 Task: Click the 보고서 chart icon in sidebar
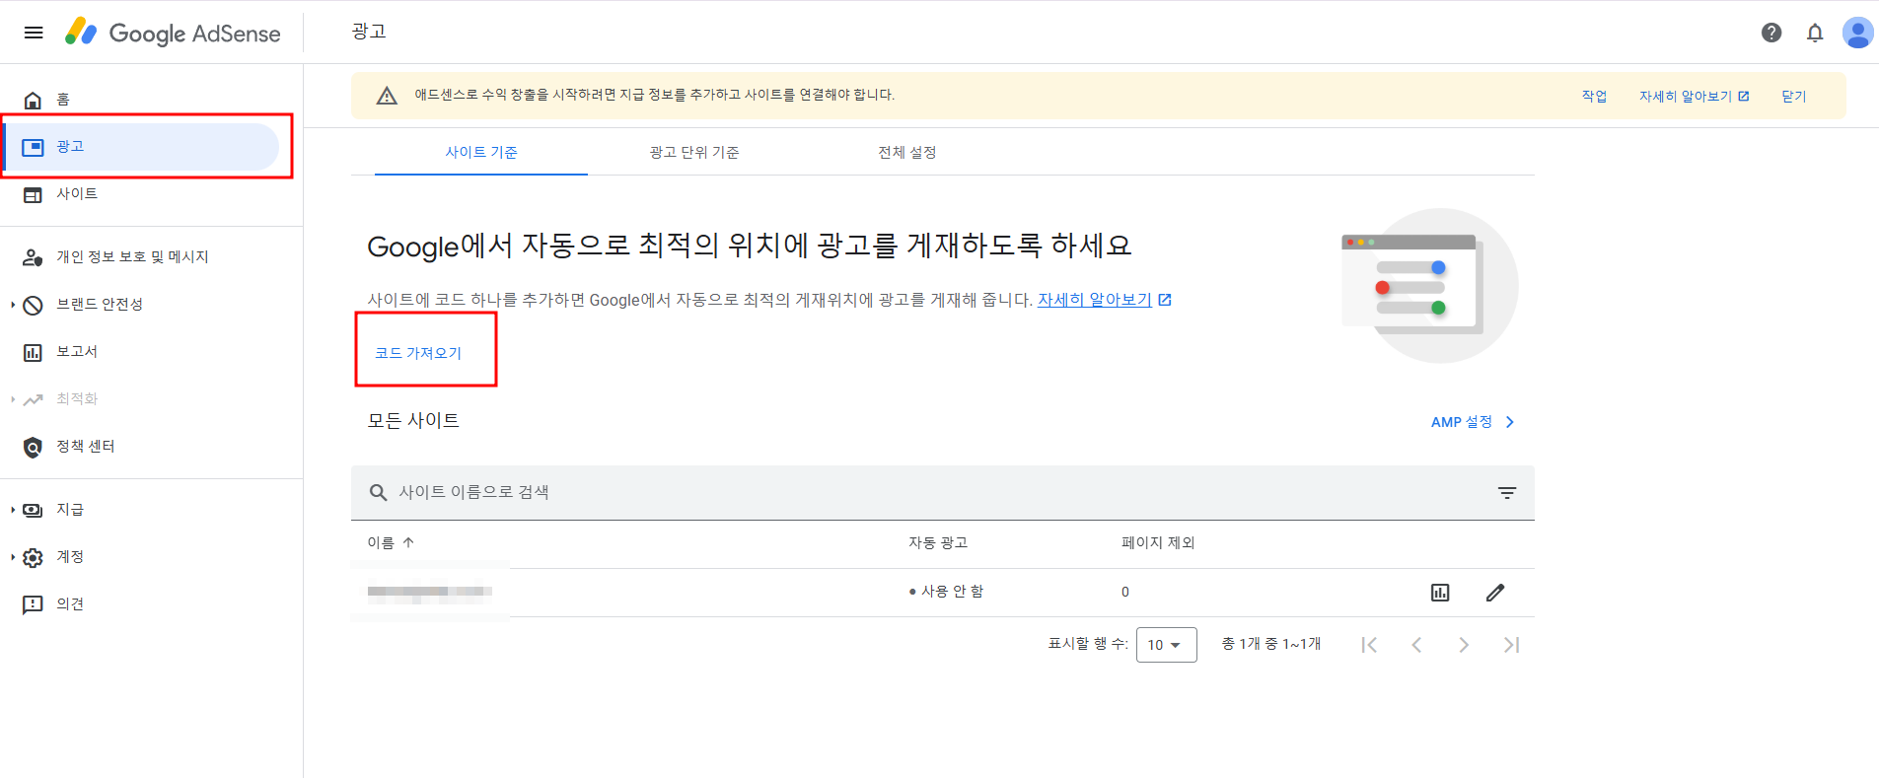(x=33, y=352)
